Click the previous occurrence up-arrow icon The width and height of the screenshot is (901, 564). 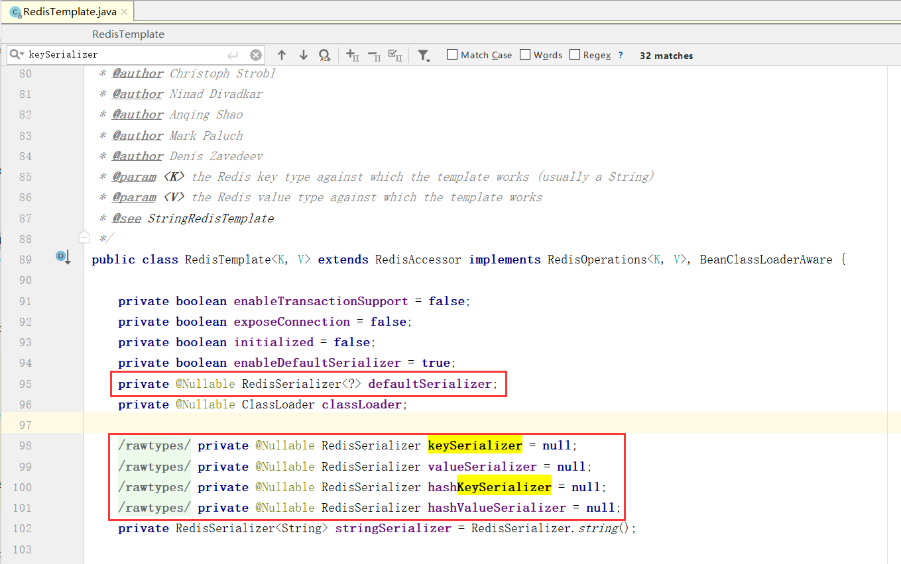click(x=282, y=55)
